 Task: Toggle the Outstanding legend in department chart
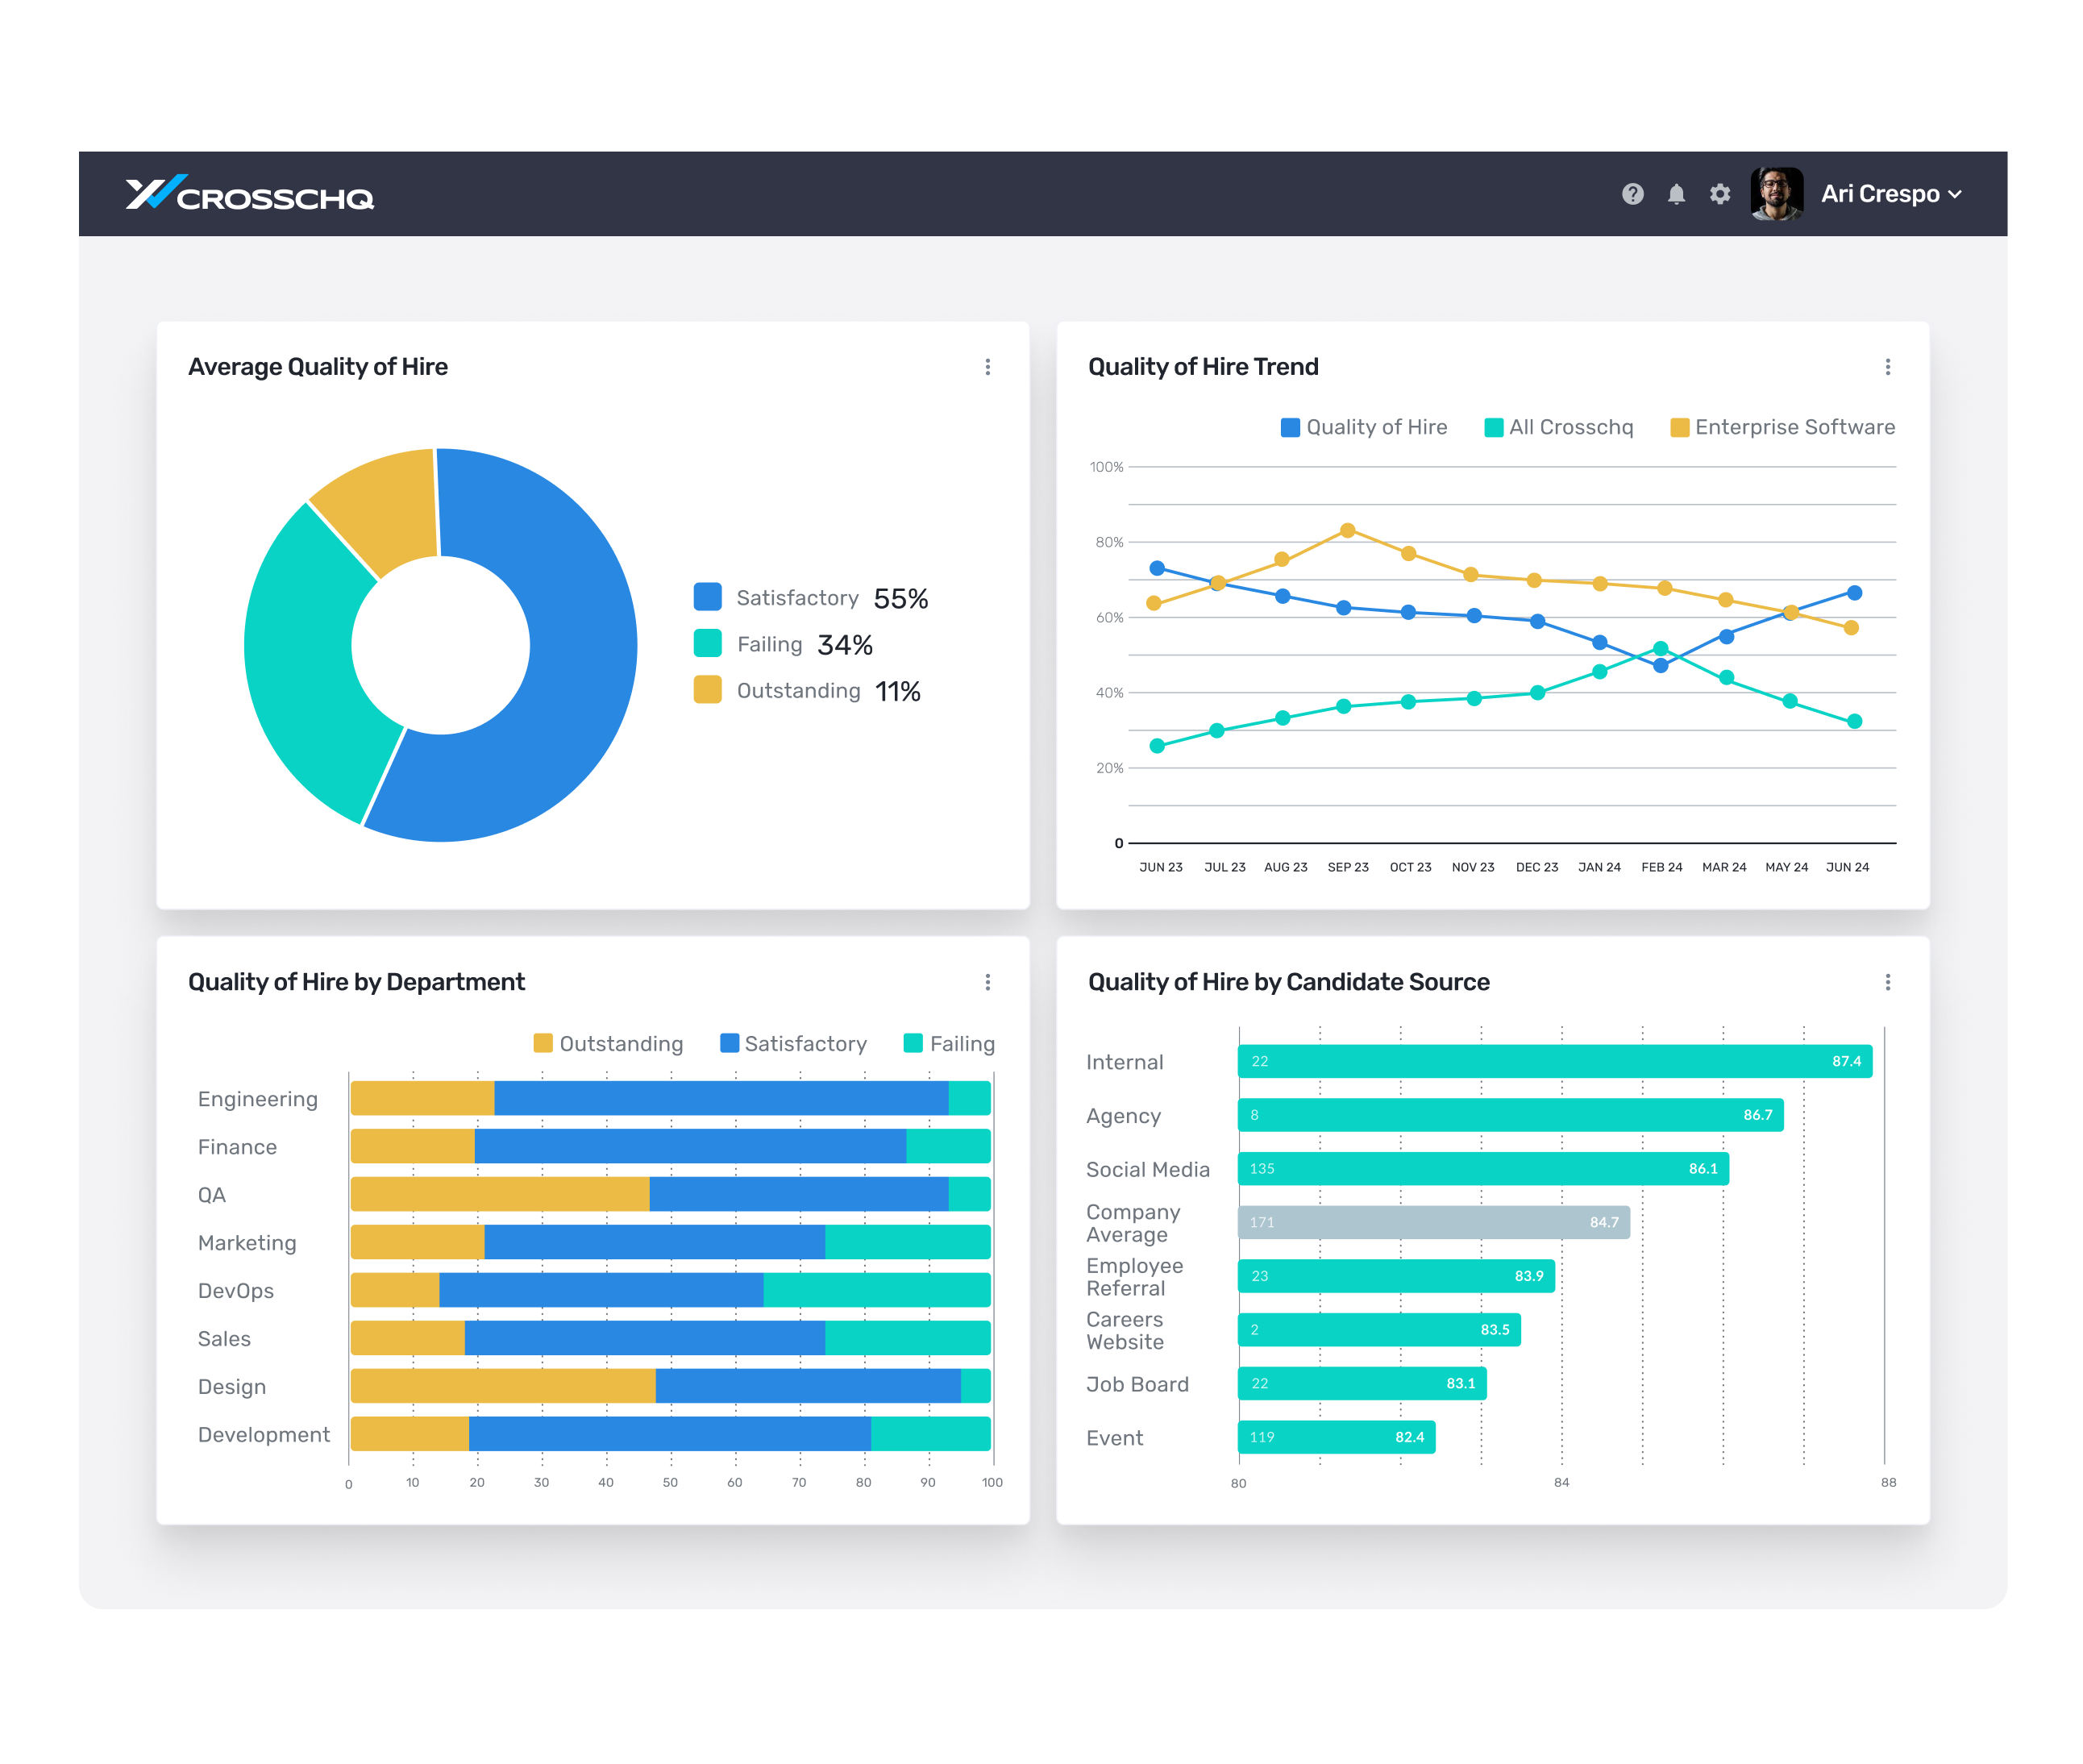(x=608, y=1043)
